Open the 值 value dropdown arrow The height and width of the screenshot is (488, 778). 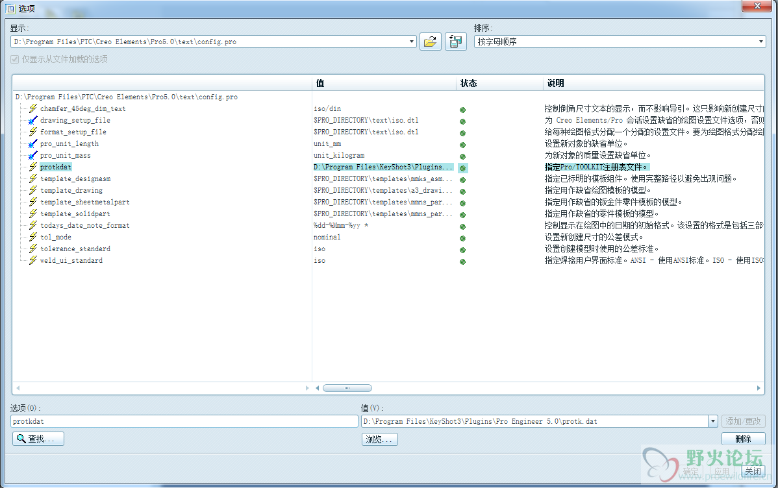(713, 421)
